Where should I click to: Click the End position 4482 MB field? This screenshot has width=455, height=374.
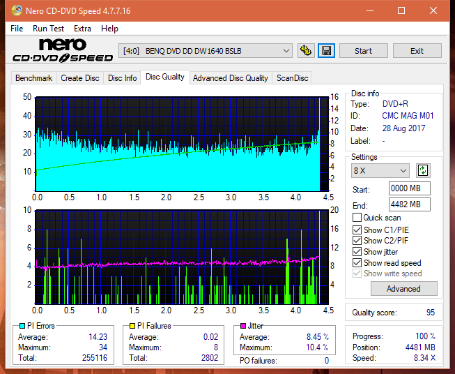410,204
